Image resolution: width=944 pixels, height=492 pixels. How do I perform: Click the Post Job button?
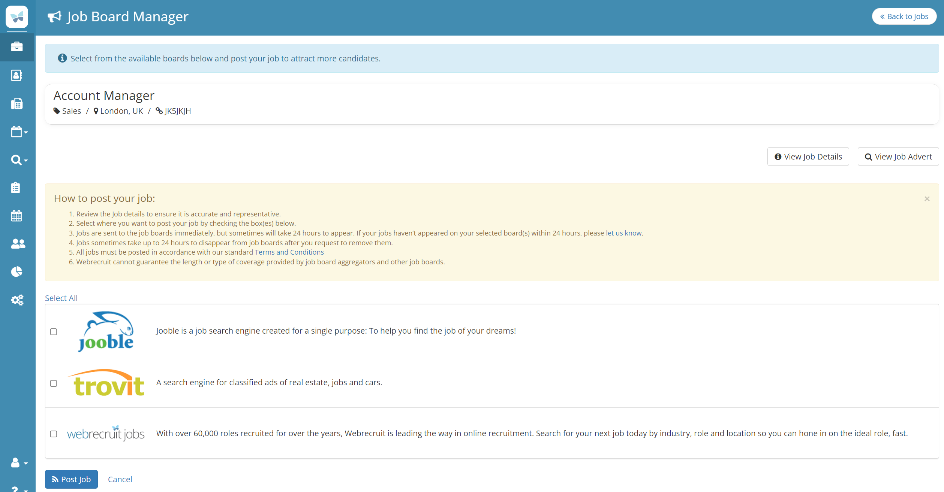pos(71,479)
